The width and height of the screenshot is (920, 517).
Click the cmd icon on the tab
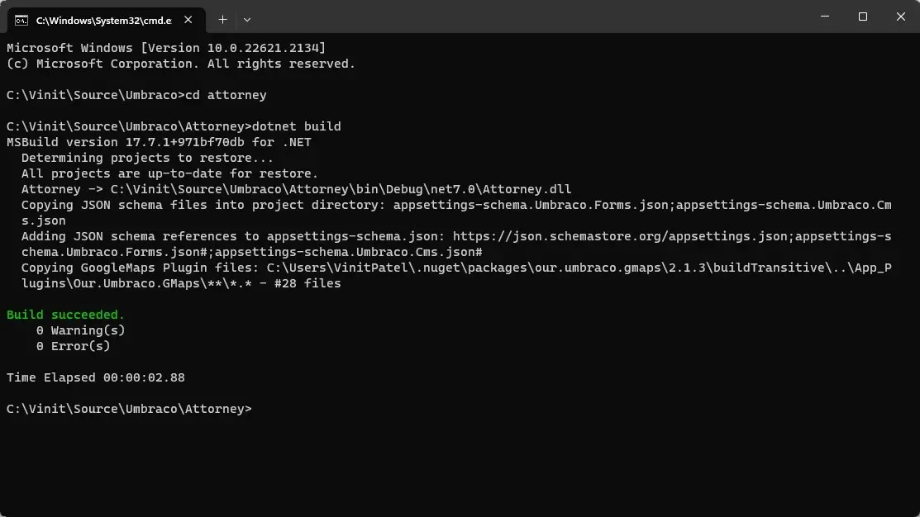(x=21, y=19)
